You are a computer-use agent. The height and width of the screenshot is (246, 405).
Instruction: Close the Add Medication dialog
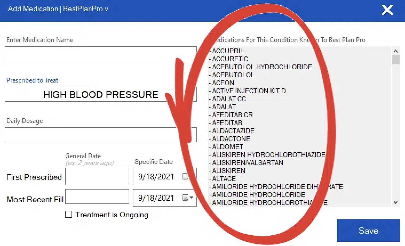(387, 10)
